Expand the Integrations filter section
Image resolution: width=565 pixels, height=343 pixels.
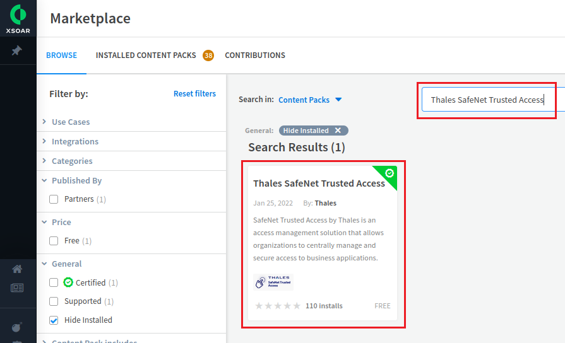click(x=74, y=141)
